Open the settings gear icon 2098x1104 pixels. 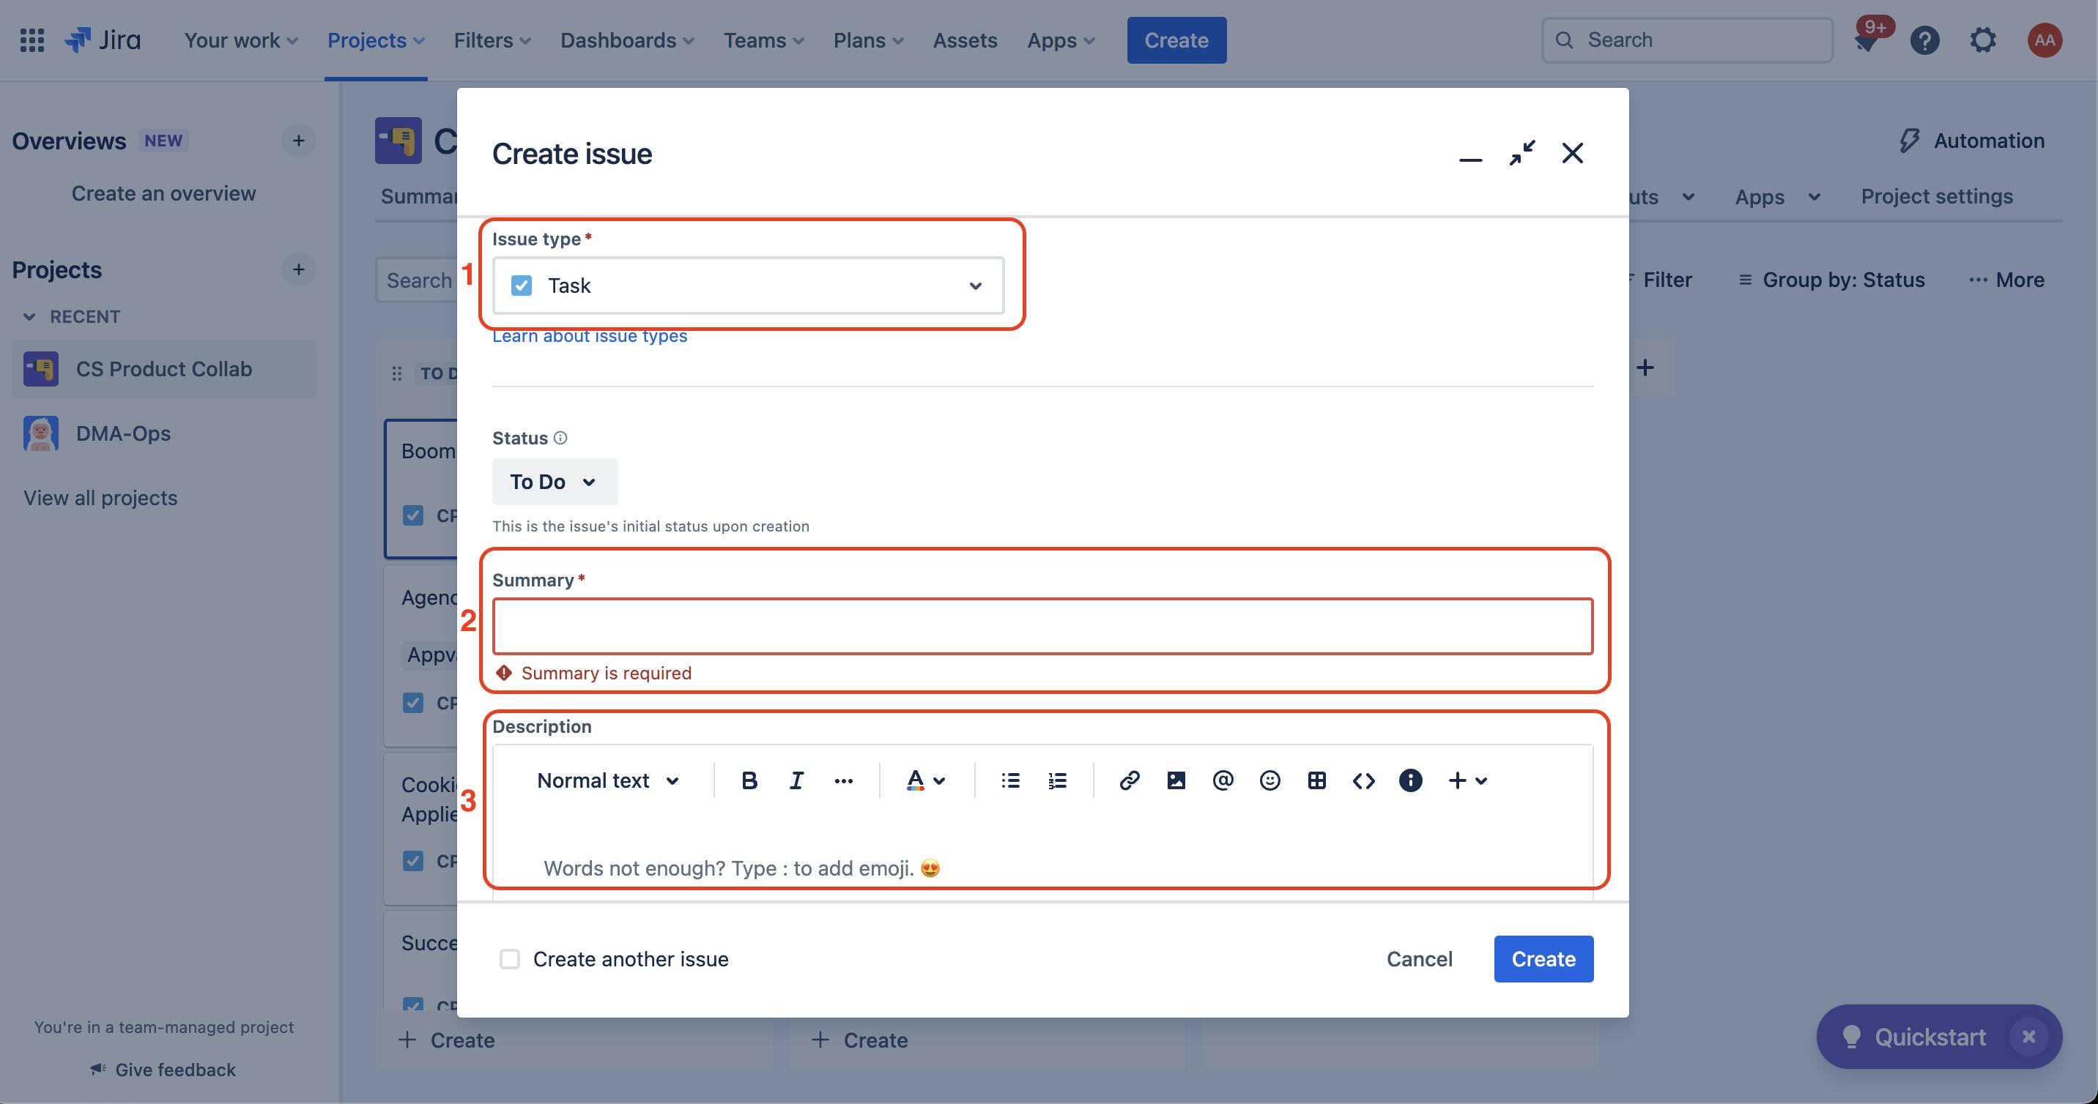(x=1983, y=40)
